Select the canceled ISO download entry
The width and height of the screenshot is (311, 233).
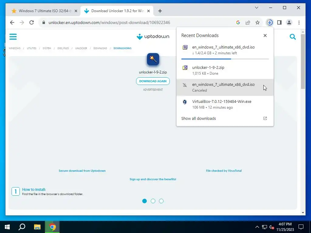(x=225, y=87)
